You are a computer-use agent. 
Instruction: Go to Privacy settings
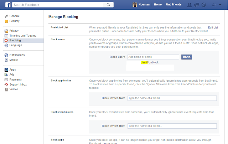click(x=14, y=31)
